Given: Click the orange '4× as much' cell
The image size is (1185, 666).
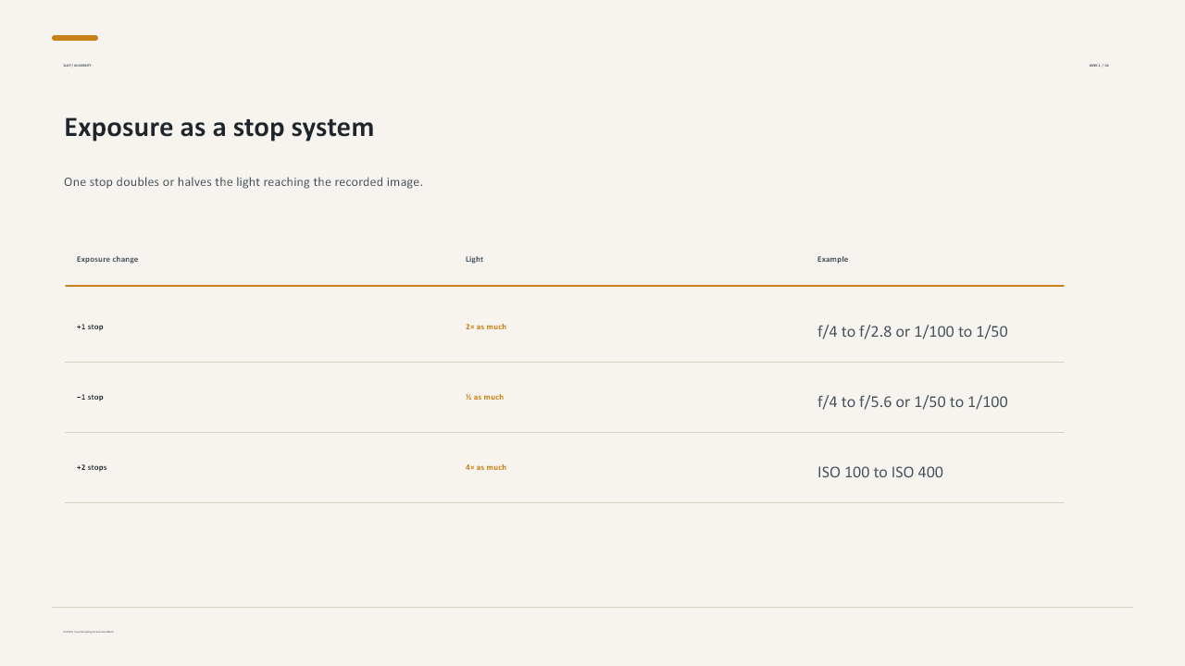Looking at the screenshot, I should 486,467.
